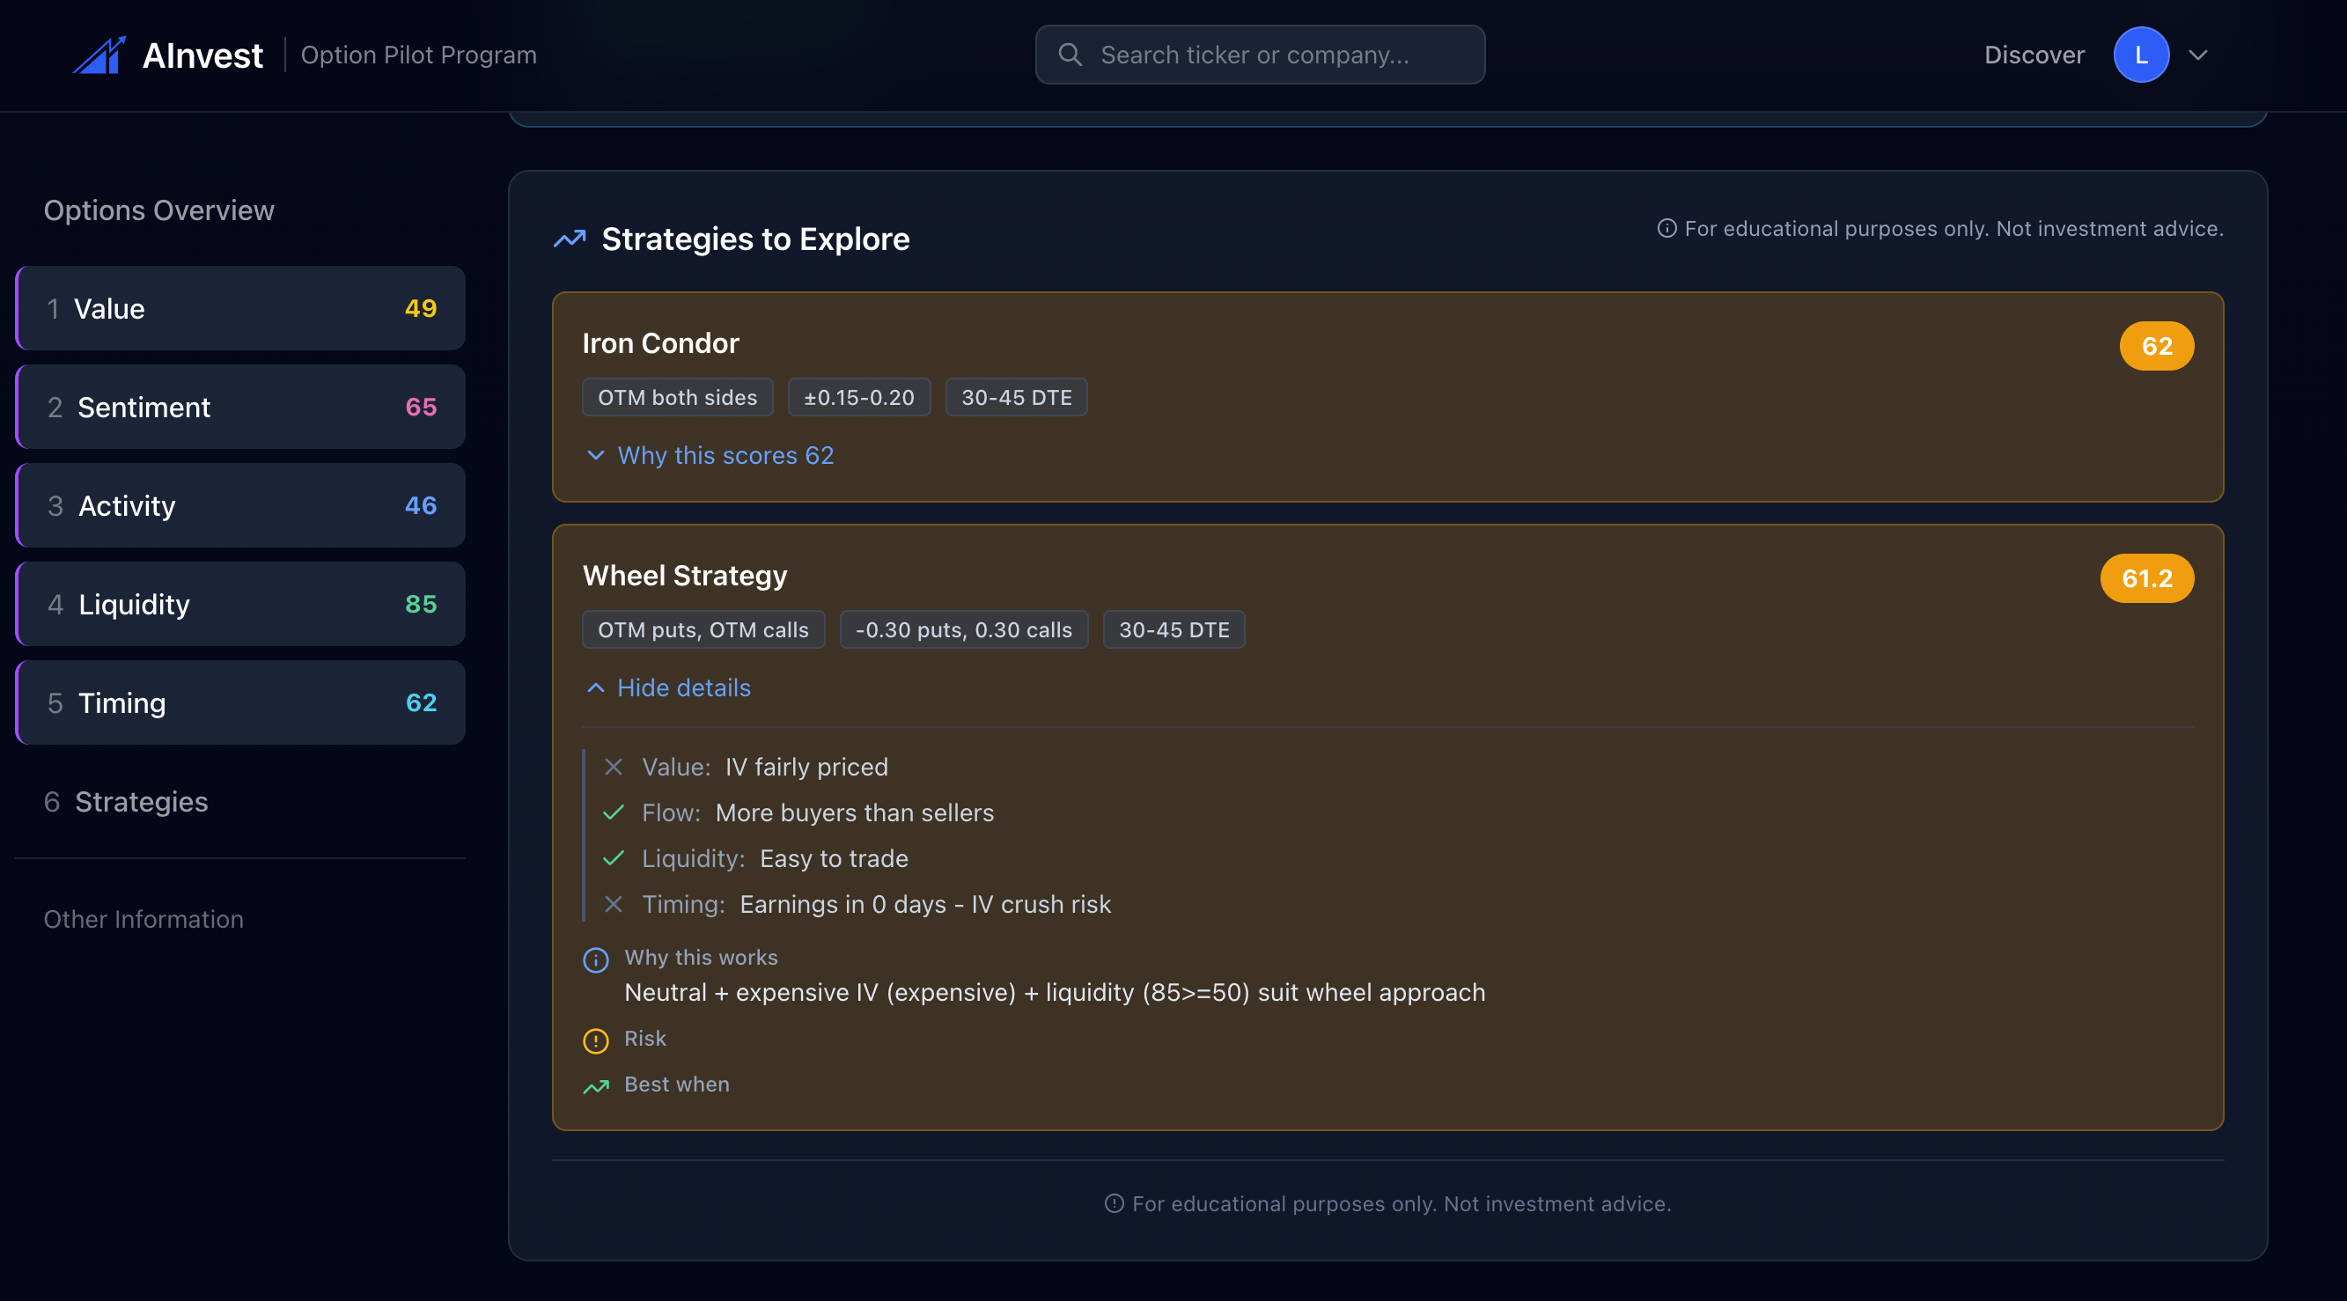Click the top-right disclaimer info icon
Screen dimensions: 2347x1301
1666,229
